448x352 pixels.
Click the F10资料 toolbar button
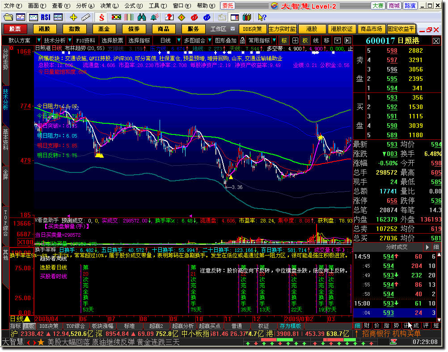85,41
